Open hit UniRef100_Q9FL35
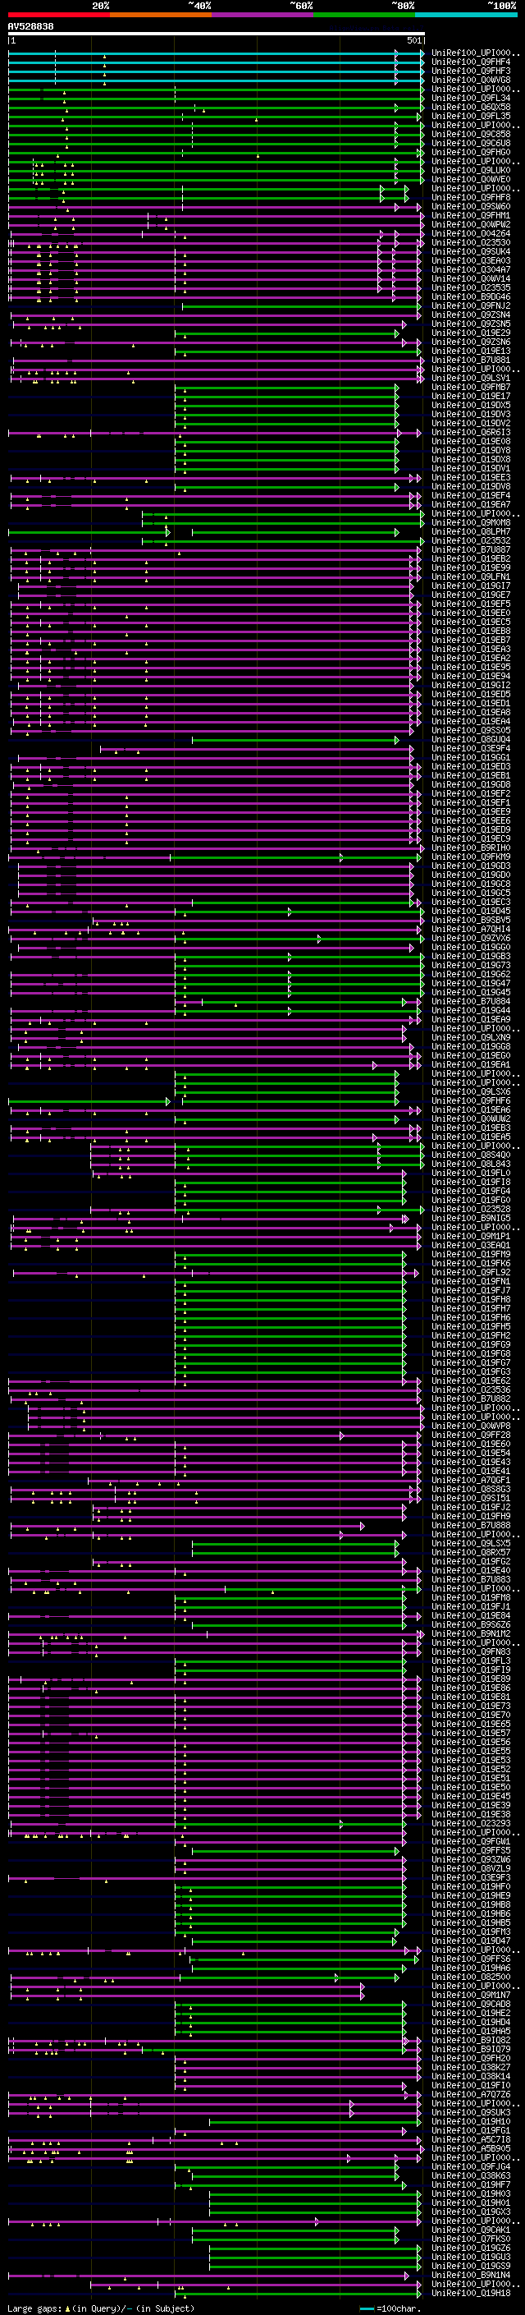 pos(471,116)
